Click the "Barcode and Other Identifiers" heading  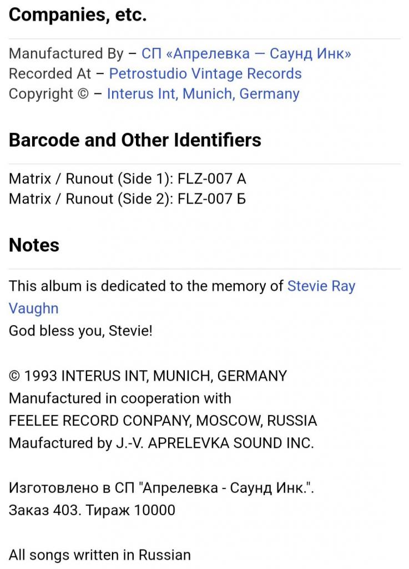point(135,140)
